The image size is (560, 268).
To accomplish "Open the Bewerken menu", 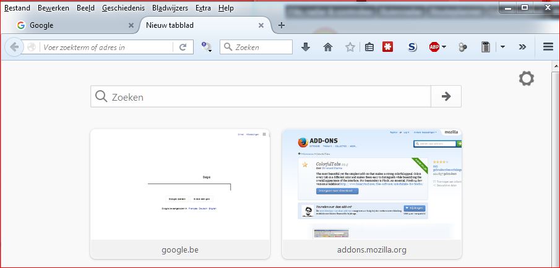I will coord(53,8).
